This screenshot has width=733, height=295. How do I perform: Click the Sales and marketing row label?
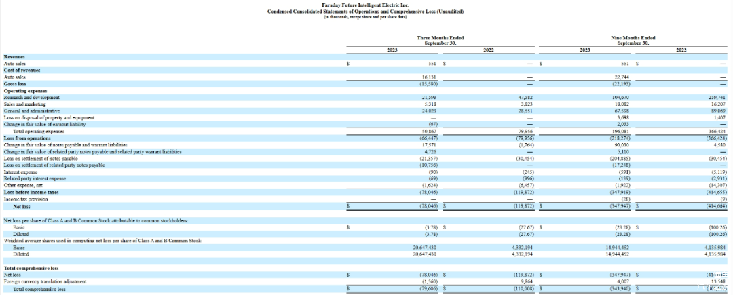point(24,104)
